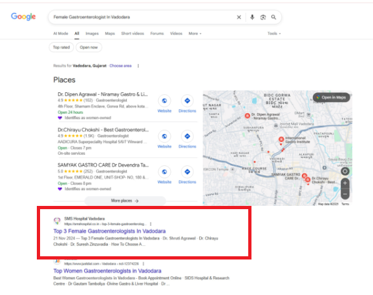Open Website icon for SAMYAK GASTRO CARE
Viewport: 373px width, 295px height.
click(164, 172)
